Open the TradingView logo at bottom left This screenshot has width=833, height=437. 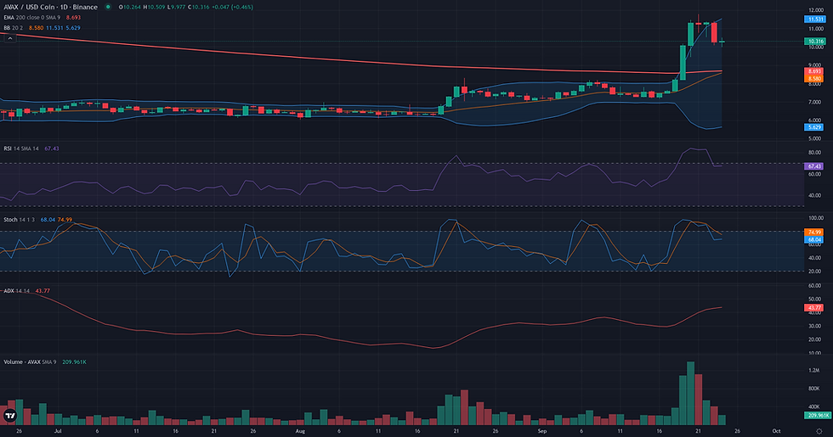pyautogui.click(x=9, y=415)
